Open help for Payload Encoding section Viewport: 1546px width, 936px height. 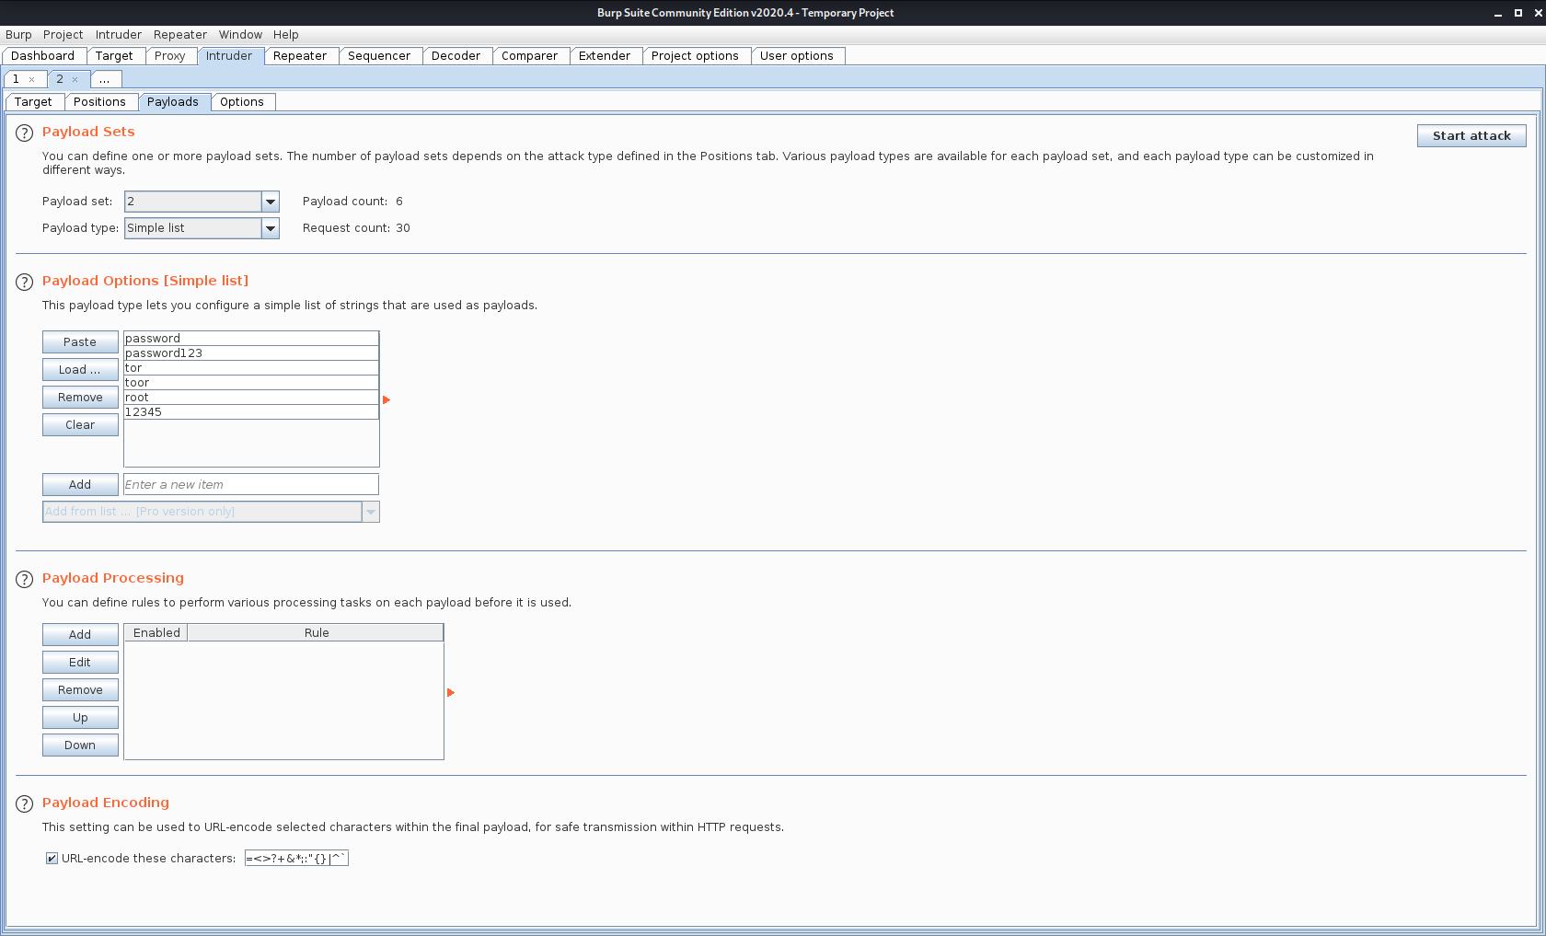tap(25, 804)
